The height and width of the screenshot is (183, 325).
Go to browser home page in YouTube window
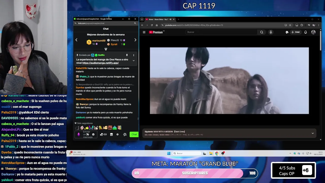tap(157, 25)
